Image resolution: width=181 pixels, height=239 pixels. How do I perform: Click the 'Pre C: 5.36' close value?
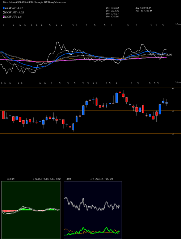coord(113,17)
